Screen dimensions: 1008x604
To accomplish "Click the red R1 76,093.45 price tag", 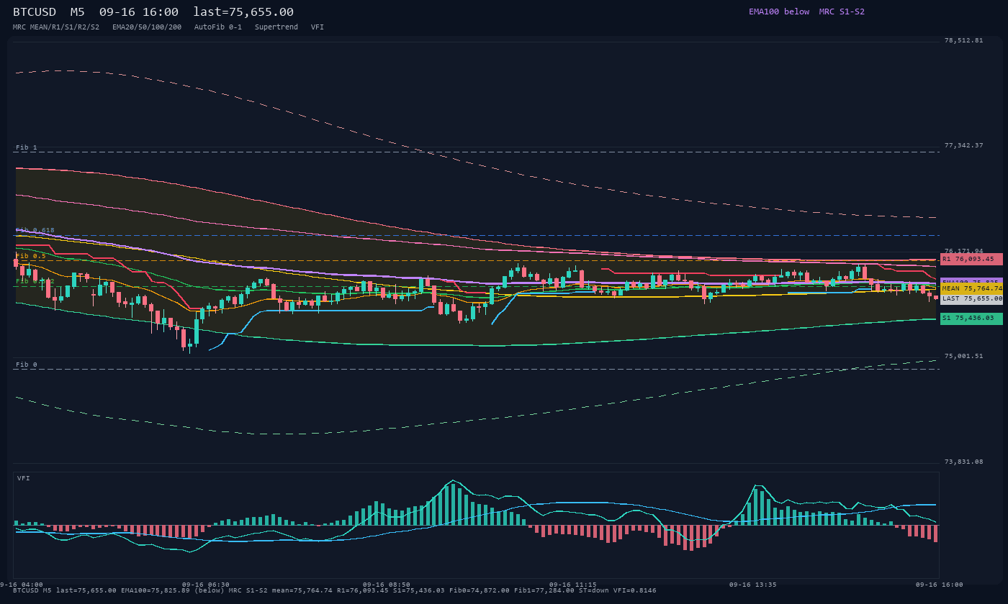I will (971, 259).
